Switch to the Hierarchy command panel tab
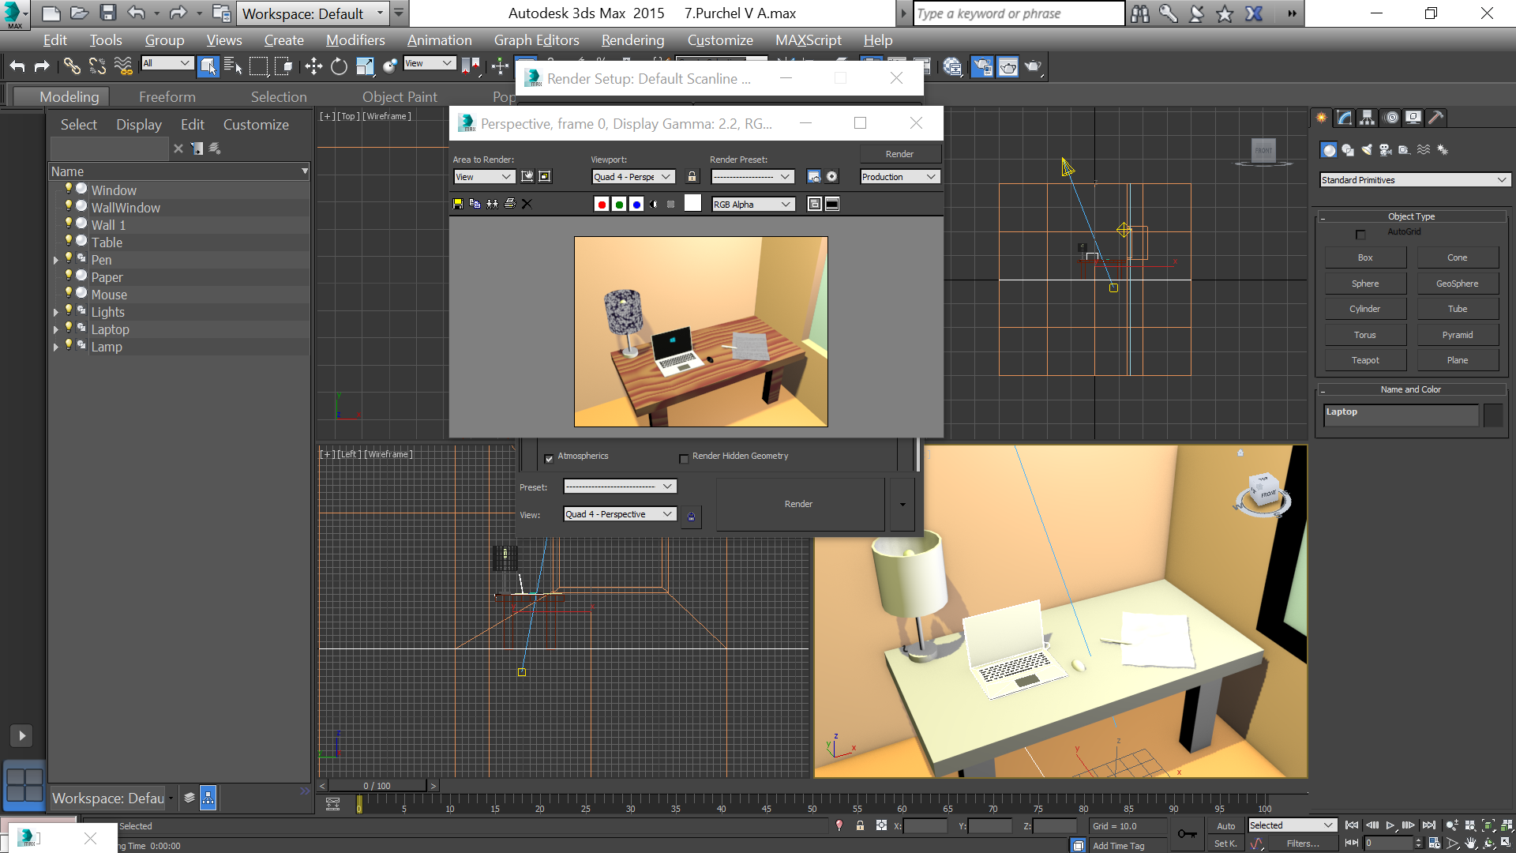This screenshot has width=1516, height=853. click(1367, 118)
